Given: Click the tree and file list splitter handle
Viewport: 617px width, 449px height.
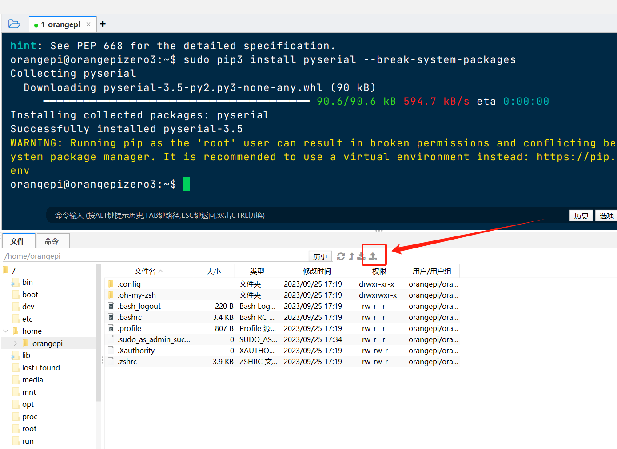Looking at the screenshot, I should coord(103,360).
